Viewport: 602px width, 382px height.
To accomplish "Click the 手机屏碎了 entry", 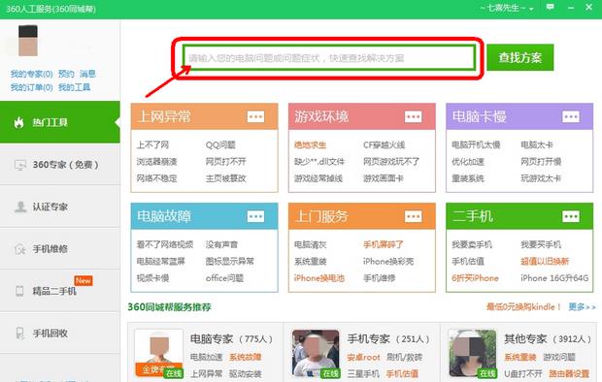I will point(384,244).
